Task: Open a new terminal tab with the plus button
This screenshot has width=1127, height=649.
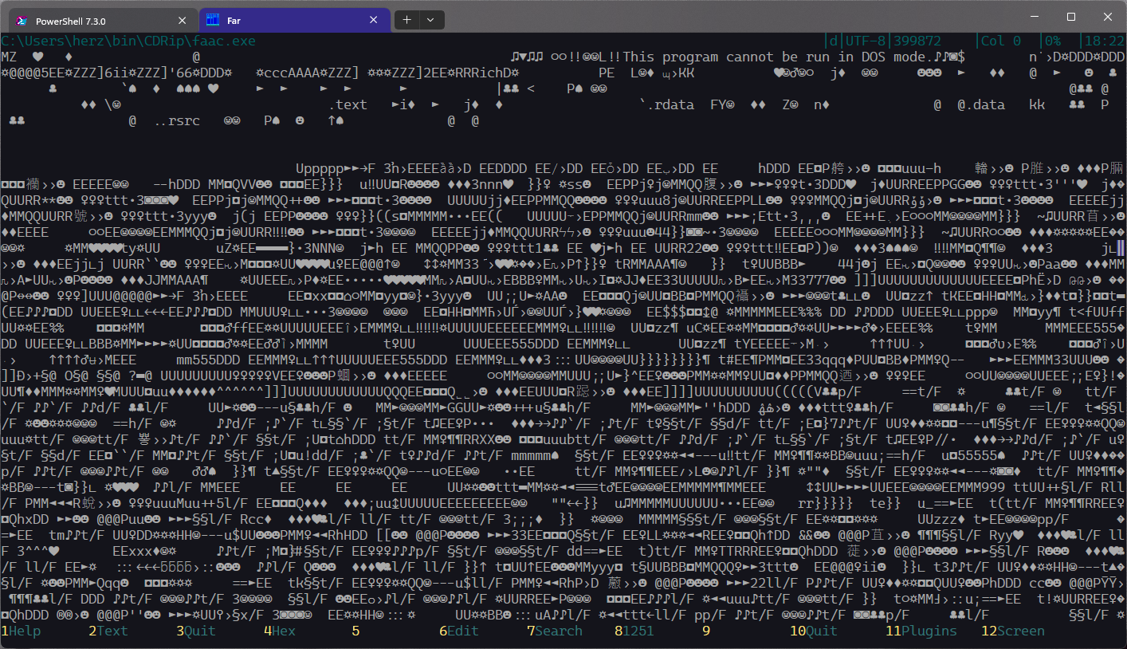Action: click(406, 19)
